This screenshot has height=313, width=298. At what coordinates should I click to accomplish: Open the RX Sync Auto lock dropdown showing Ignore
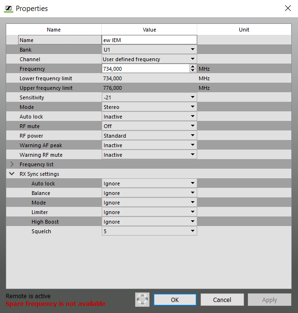click(x=149, y=183)
